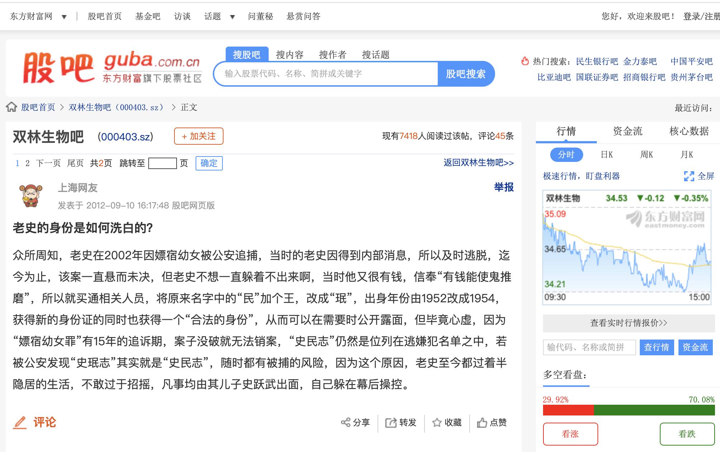This screenshot has width=720, height=452.
Task: Click the 评论 pencil icon
Action: pos(20,423)
